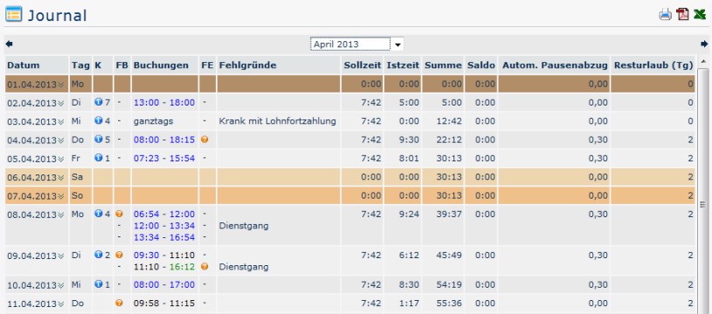Screen dimensions: 712x314
Task: Expand details for 03.04.2013
Action: click(x=61, y=122)
